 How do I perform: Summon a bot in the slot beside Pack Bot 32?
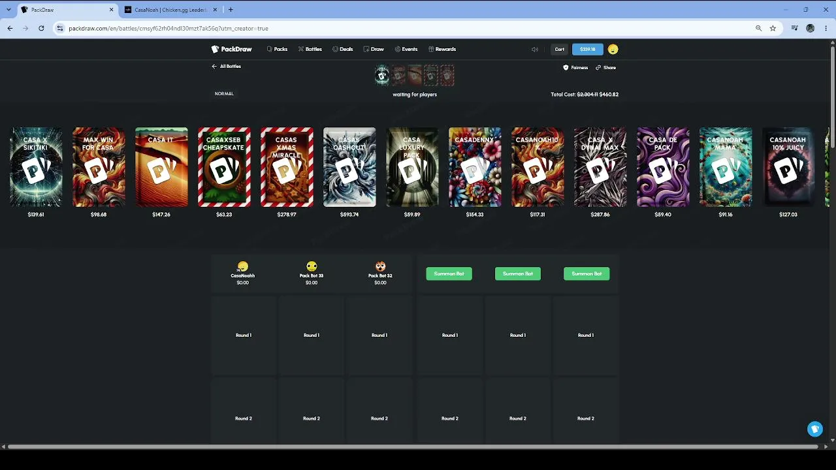pos(449,274)
